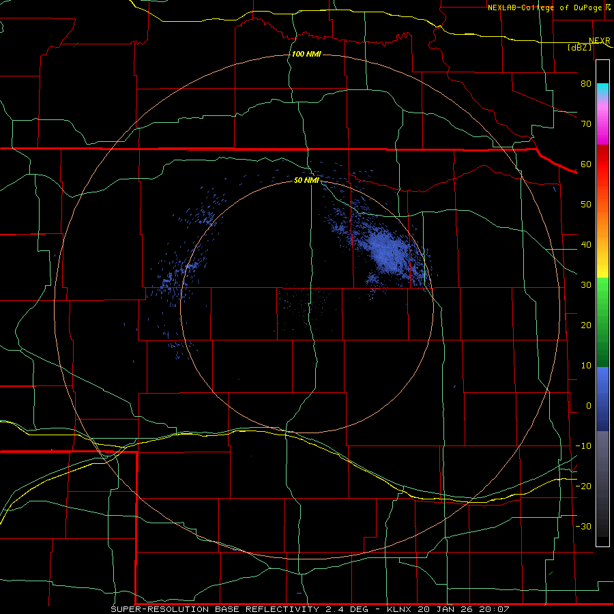This screenshot has height=614, width=614.
Task: Click the -10 dBZ scale value
Action: coord(583,446)
